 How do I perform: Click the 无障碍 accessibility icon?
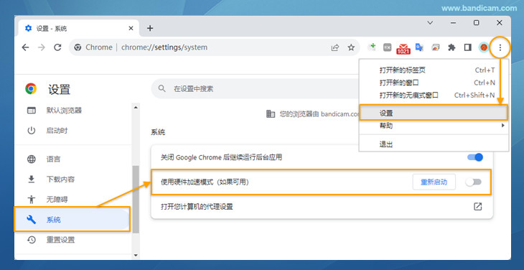pyautogui.click(x=32, y=200)
